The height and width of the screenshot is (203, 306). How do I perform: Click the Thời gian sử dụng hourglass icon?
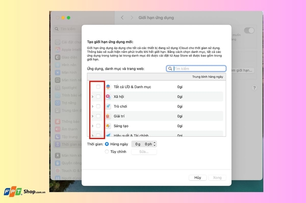(58, 144)
